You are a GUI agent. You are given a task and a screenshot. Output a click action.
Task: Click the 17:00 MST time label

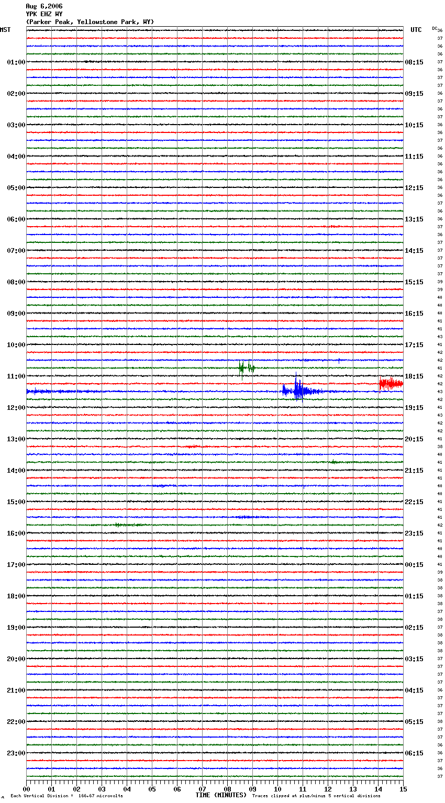click(x=16, y=565)
